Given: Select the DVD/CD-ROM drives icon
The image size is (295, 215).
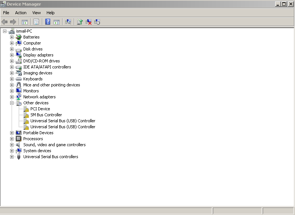Looking at the screenshot, I should [x=19, y=61].
